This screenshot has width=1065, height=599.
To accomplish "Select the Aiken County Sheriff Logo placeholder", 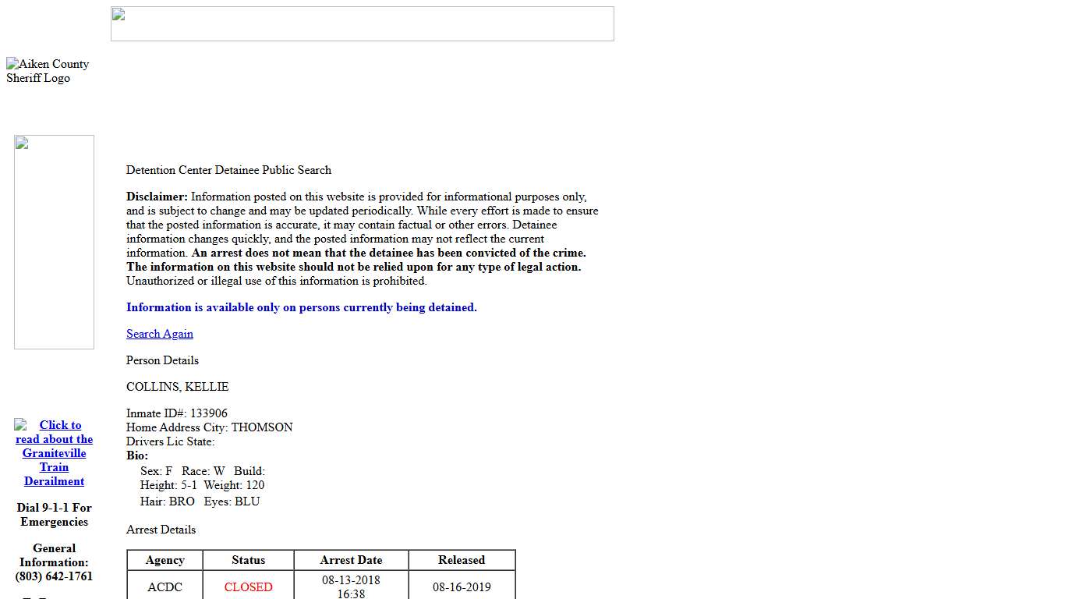I will (48, 70).
